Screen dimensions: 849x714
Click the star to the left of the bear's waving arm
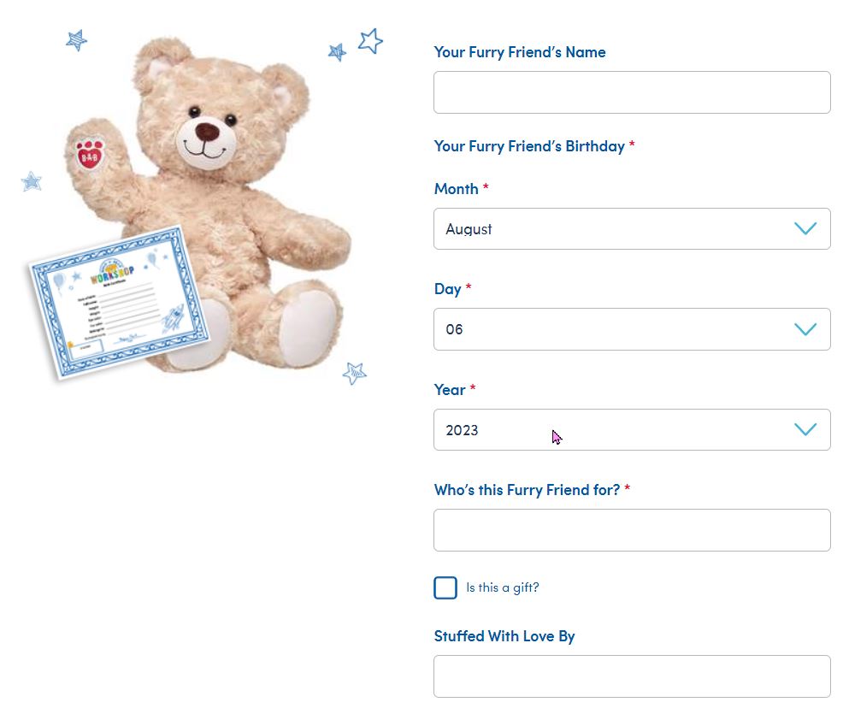click(x=32, y=181)
